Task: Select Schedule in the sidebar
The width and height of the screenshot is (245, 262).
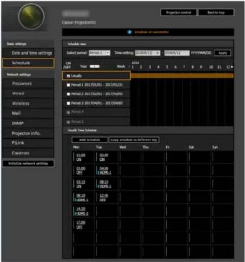Action: click(28, 63)
